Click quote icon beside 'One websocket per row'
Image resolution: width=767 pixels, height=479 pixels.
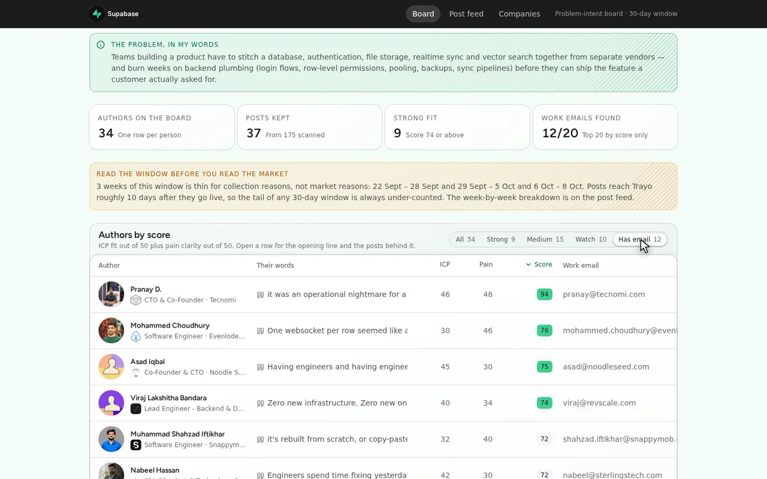click(260, 331)
